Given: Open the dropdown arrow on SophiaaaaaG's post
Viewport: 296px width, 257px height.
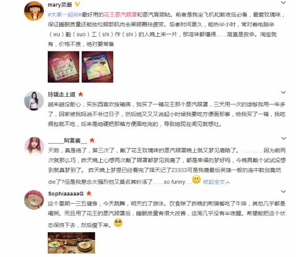Looking at the screenshot, I should (284, 192).
